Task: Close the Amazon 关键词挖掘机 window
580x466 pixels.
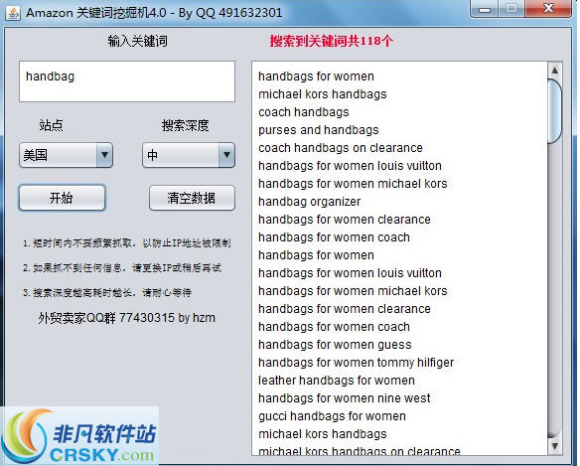Action: [x=548, y=9]
